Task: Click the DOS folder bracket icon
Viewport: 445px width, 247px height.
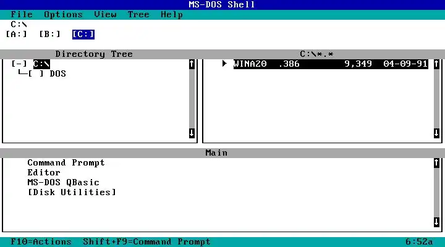Action: 36,73
